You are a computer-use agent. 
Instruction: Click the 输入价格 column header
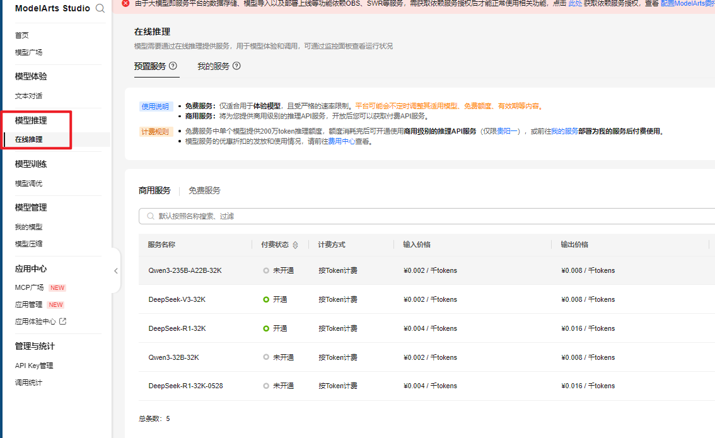click(417, 245)
